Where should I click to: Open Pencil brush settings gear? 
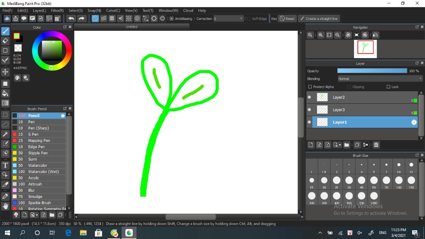pos(63,116)
